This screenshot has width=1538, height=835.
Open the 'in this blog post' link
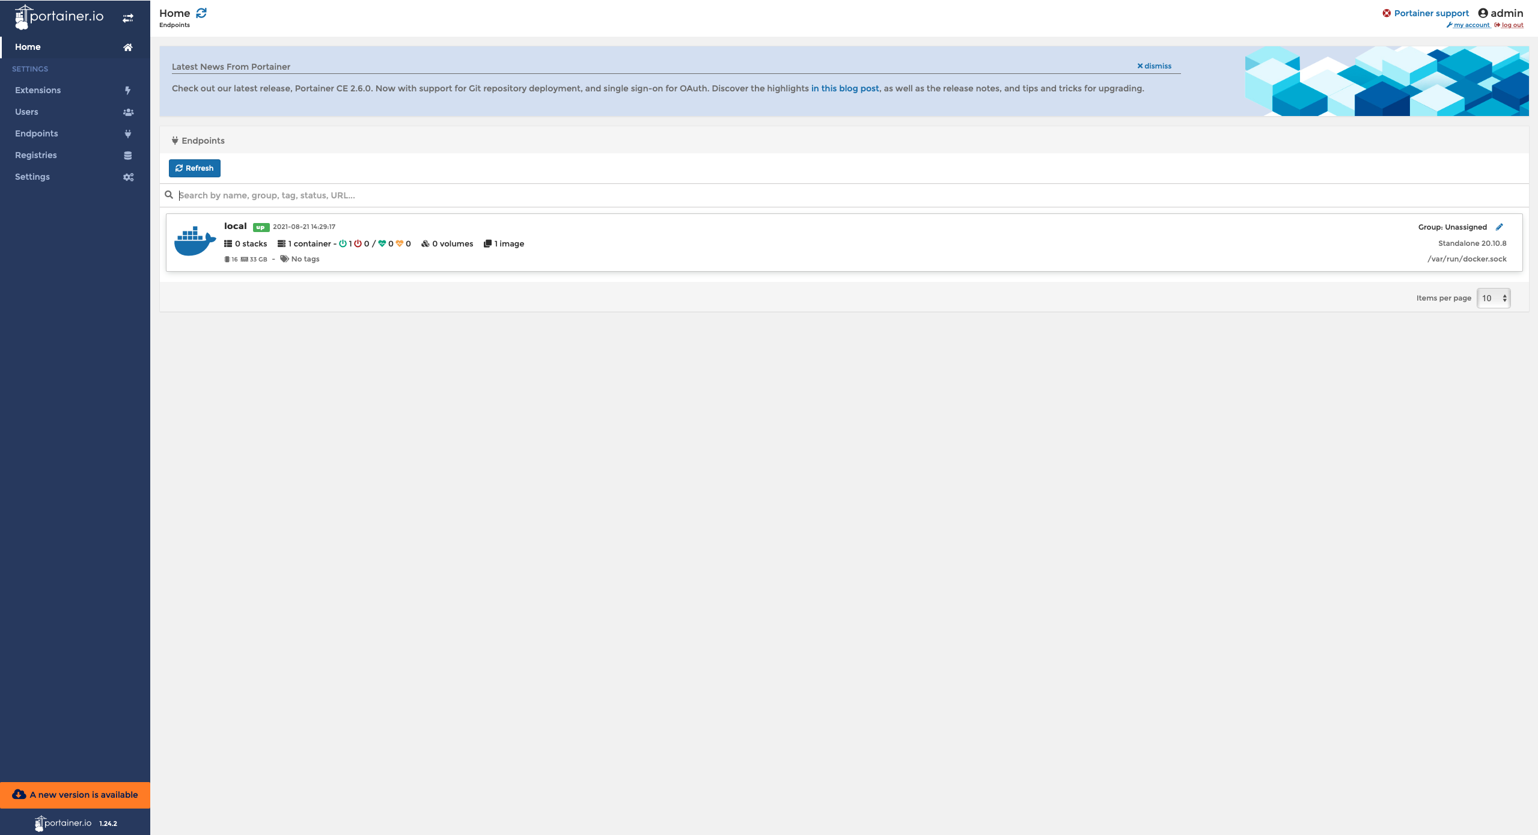(x=844, y=88)
